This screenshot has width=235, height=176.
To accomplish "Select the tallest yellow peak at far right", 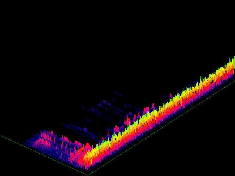I will tap(234, 58).
